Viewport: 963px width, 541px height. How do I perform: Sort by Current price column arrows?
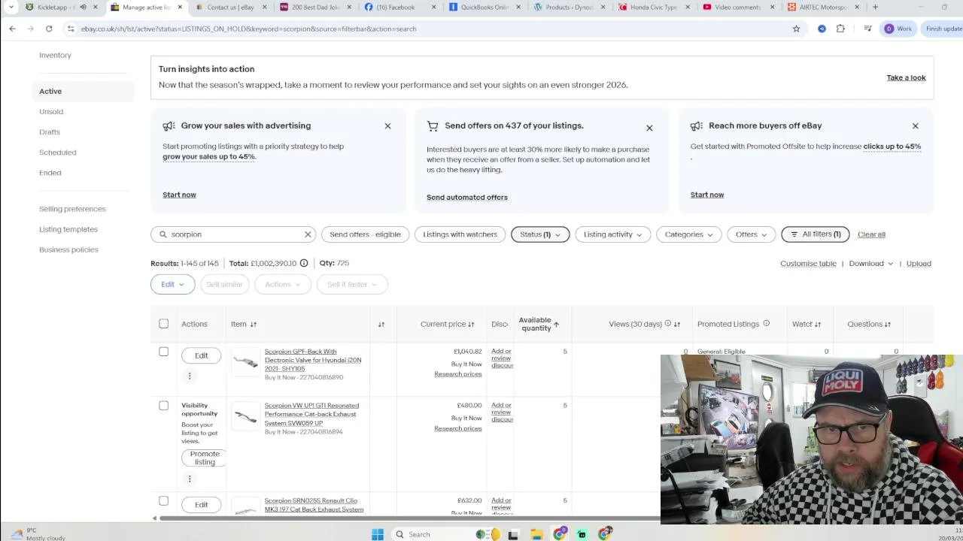pos(471,325)
